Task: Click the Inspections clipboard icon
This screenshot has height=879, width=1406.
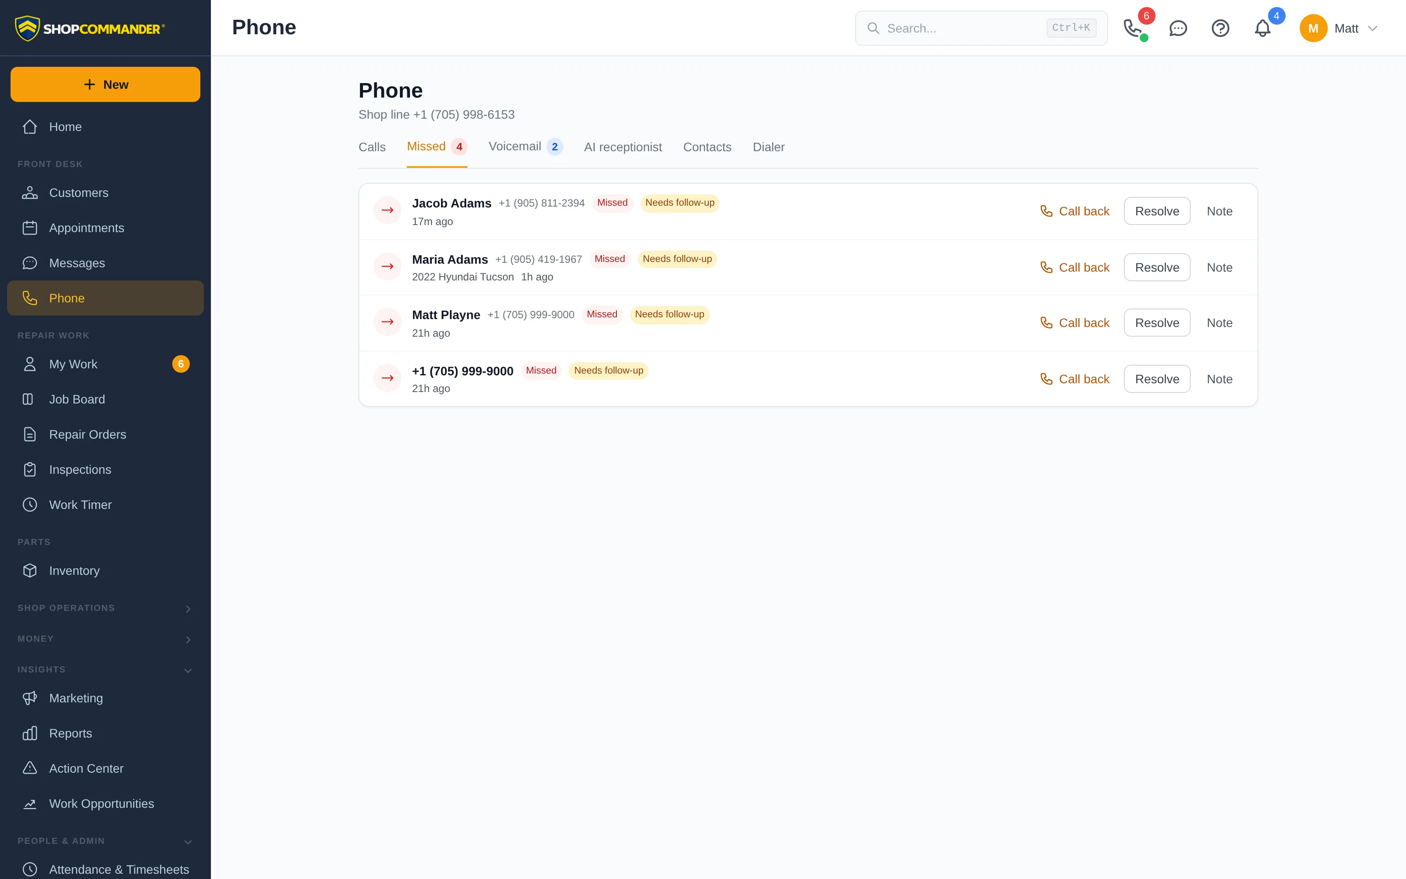Action: point(29,470)
